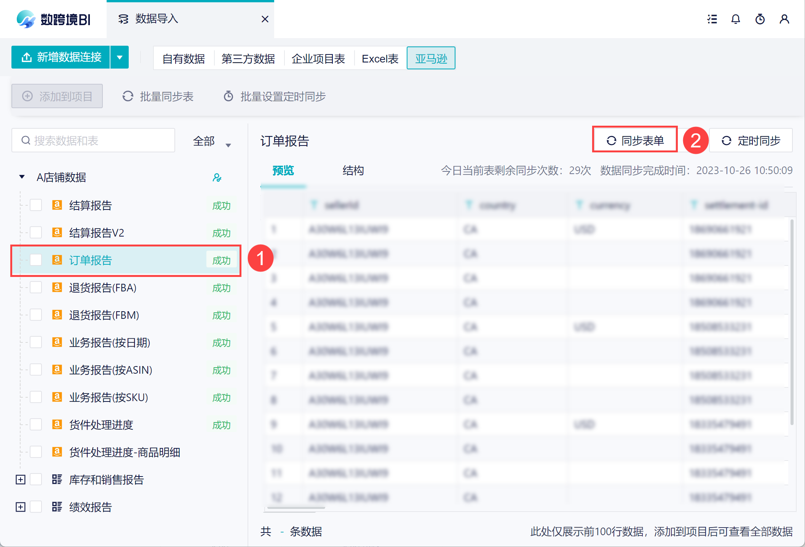Viewport: 805px width, 547px height.
Task: Click the 数跨境BI logo
Action: (53, 19)
